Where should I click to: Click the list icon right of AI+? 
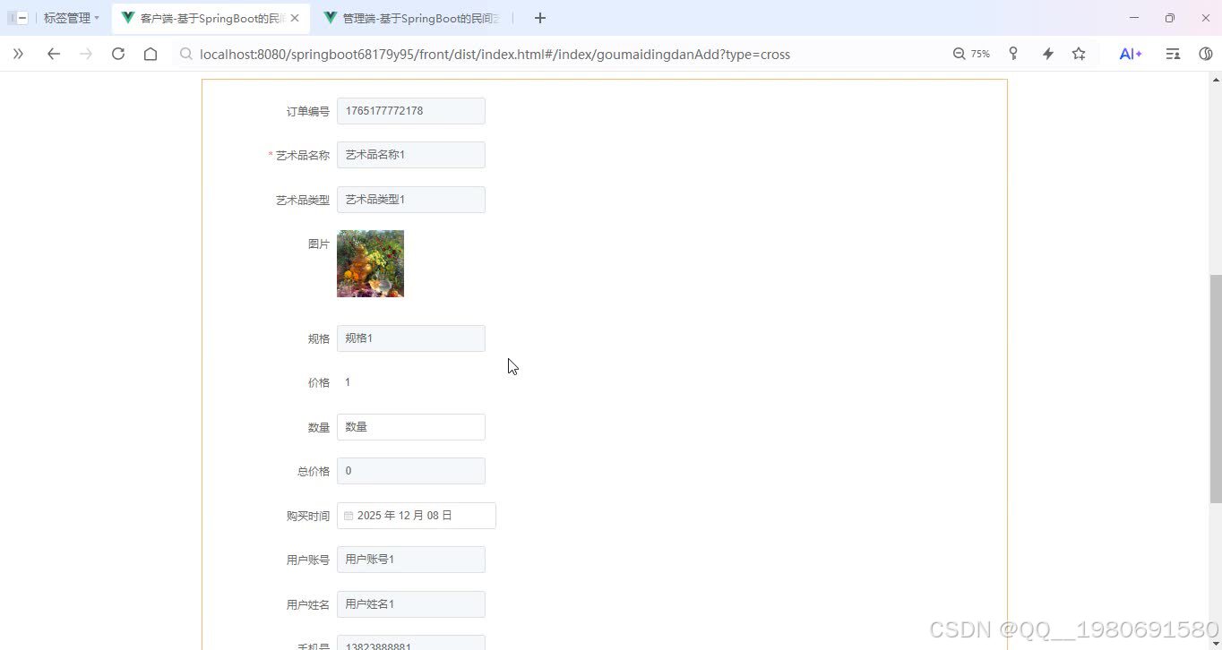(x=1173, y=54)
